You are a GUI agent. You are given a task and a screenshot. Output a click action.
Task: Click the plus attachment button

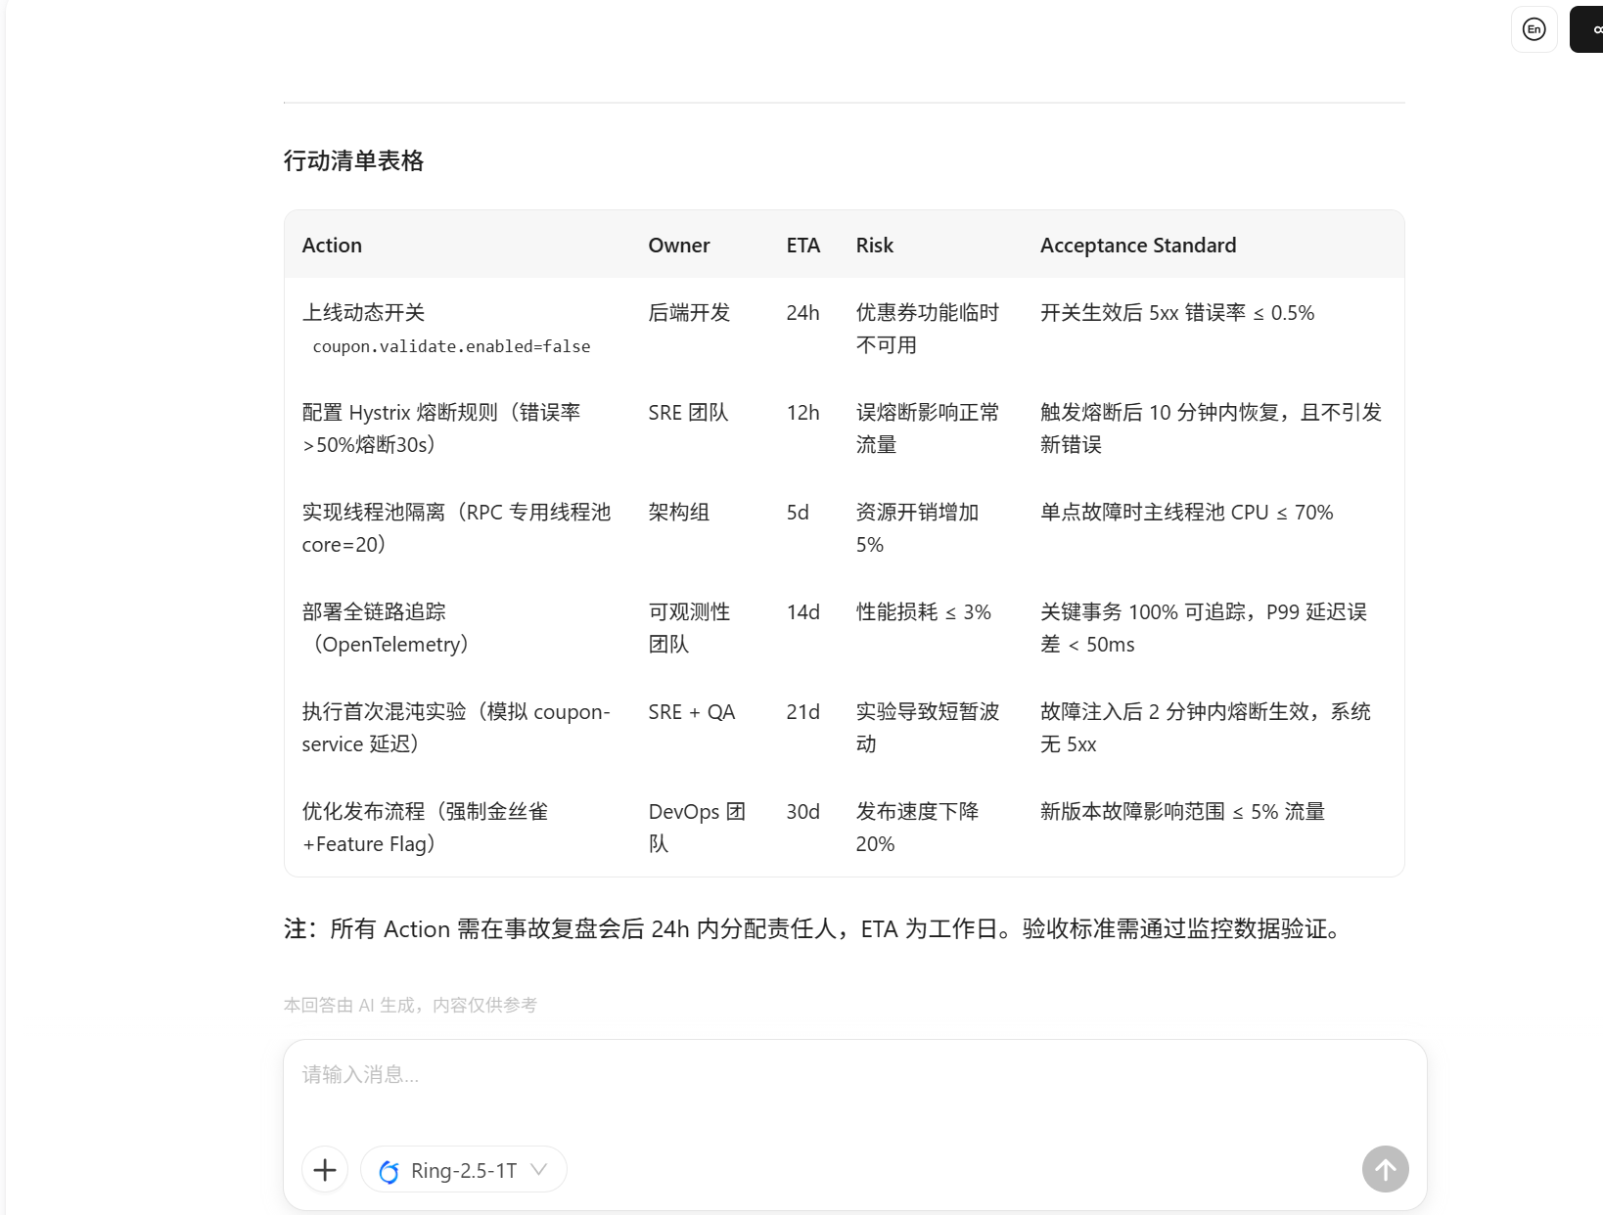click(x=325, y=1169)
